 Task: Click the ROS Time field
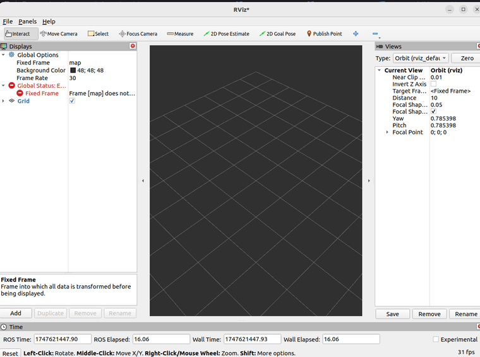click(x=63, y=339)
